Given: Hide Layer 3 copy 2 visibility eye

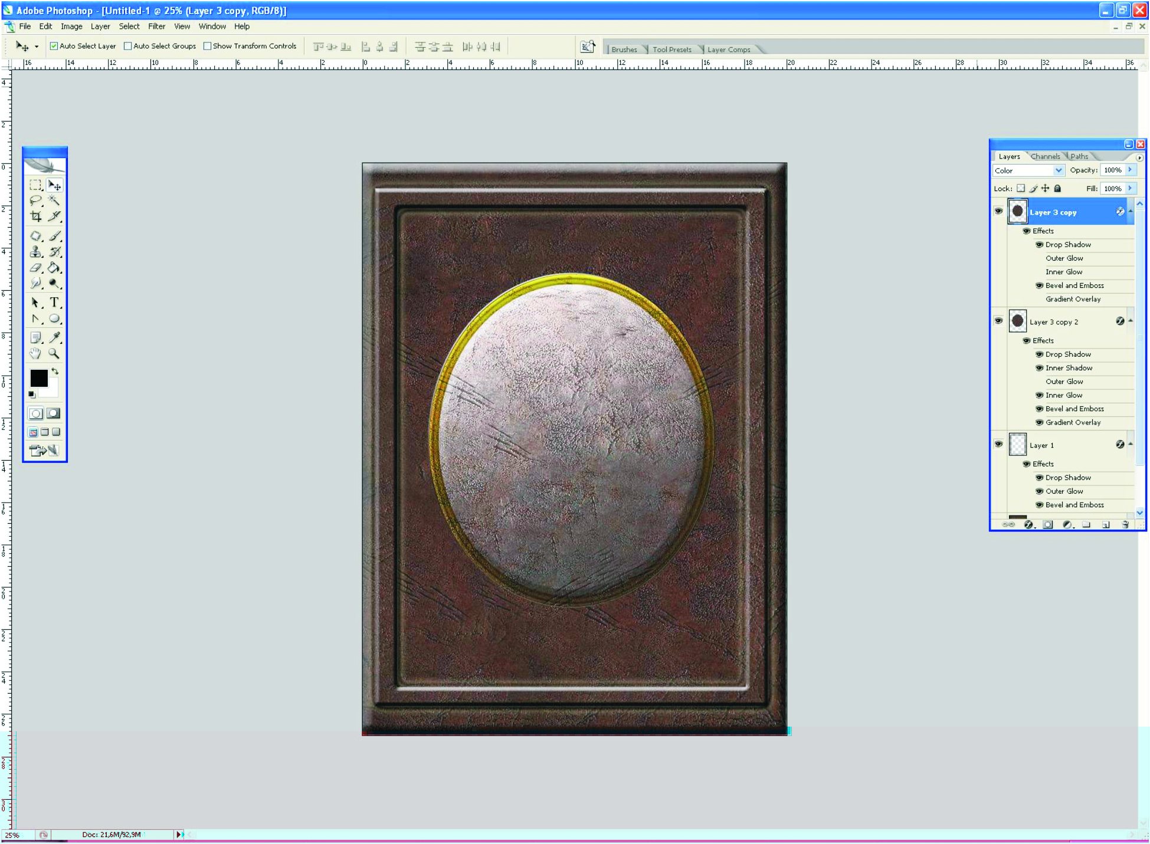Looking at the screenshot, I should coord(998,321).
